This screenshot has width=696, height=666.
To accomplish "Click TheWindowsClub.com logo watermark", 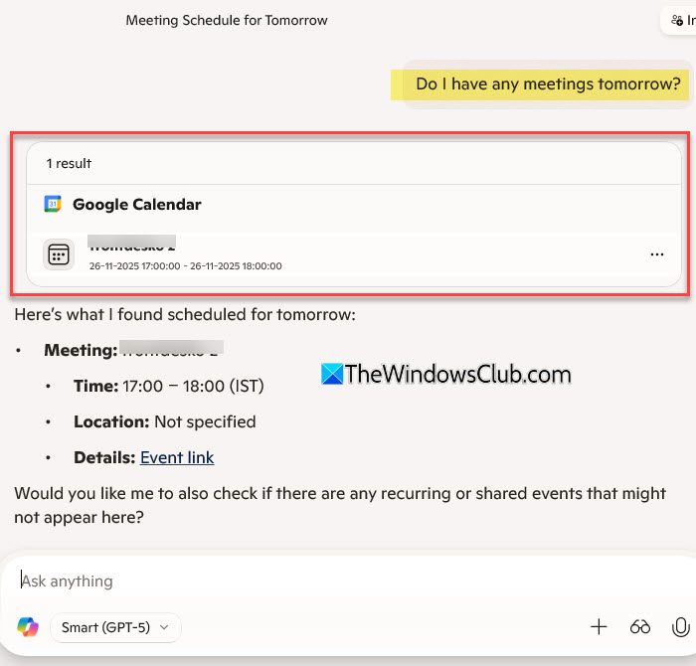I will coord(446,374).
